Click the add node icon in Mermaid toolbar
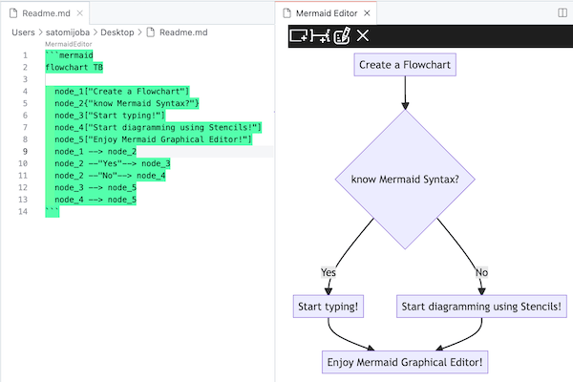 (299, 36)
